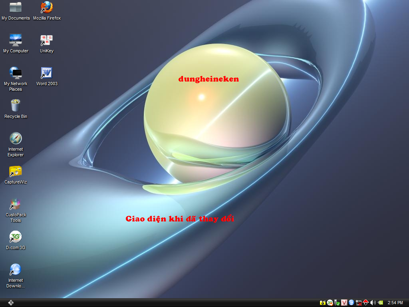409x307 pixels.
Task: Click Safely Remove Hardware tray icon
Action: point(337,303)
